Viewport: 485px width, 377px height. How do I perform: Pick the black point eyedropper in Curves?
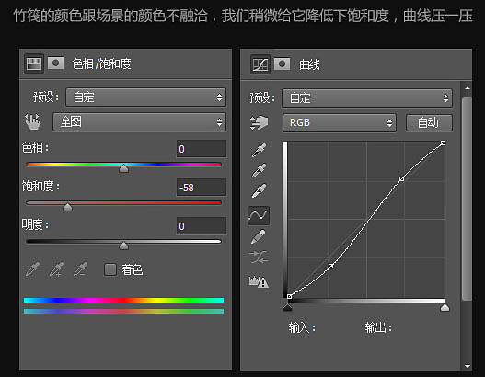tap(259, 150)
